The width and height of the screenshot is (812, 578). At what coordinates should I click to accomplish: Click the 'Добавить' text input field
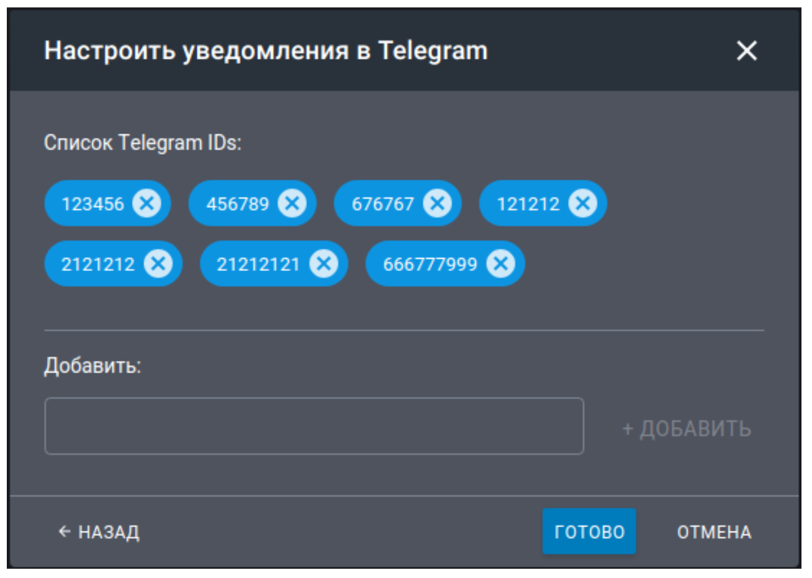pos(314,426)
